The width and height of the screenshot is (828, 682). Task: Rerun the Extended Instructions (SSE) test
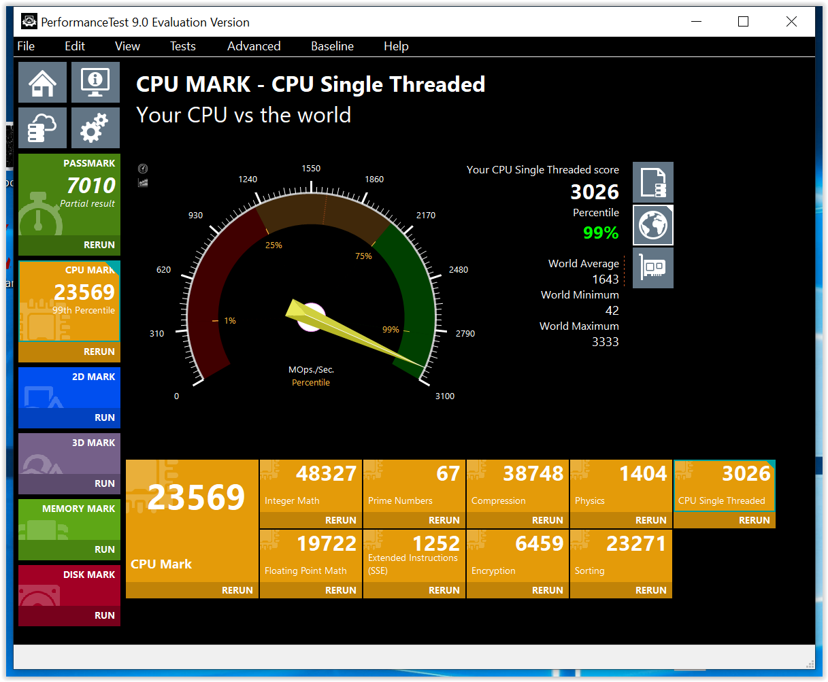click(414, 590)
